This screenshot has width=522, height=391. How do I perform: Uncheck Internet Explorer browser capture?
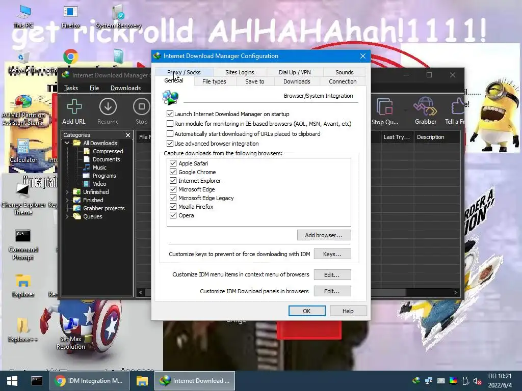(x=173, y=180)
